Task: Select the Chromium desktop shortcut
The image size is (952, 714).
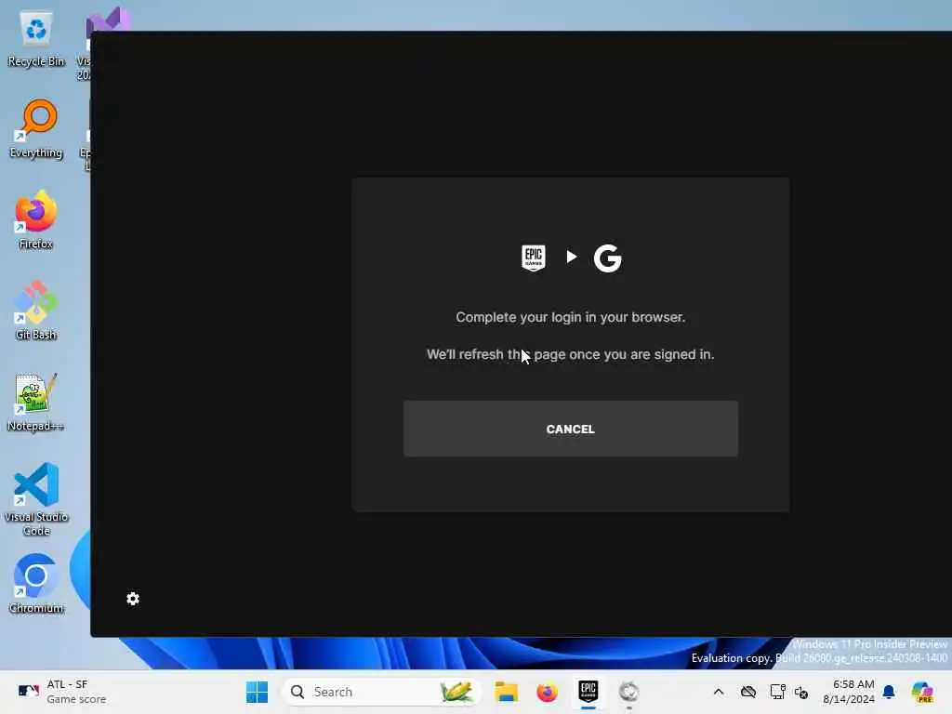Action: coord(36,584)
